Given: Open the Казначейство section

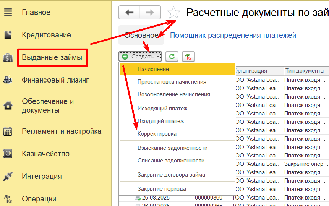Looking at the screenshot, I should click(x=46, y=154).
